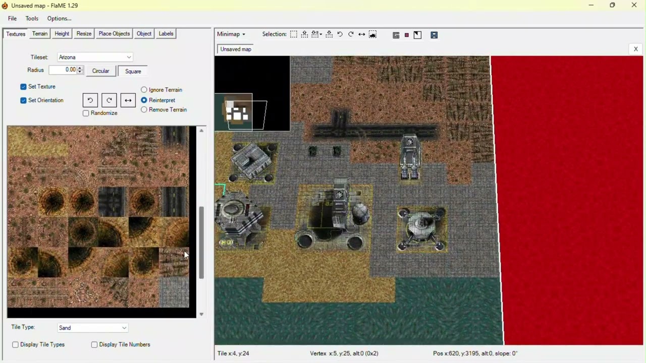Rotate selection clockwise in toolbar
Screen dimensions: 646x363
click(x=351, y=34)
